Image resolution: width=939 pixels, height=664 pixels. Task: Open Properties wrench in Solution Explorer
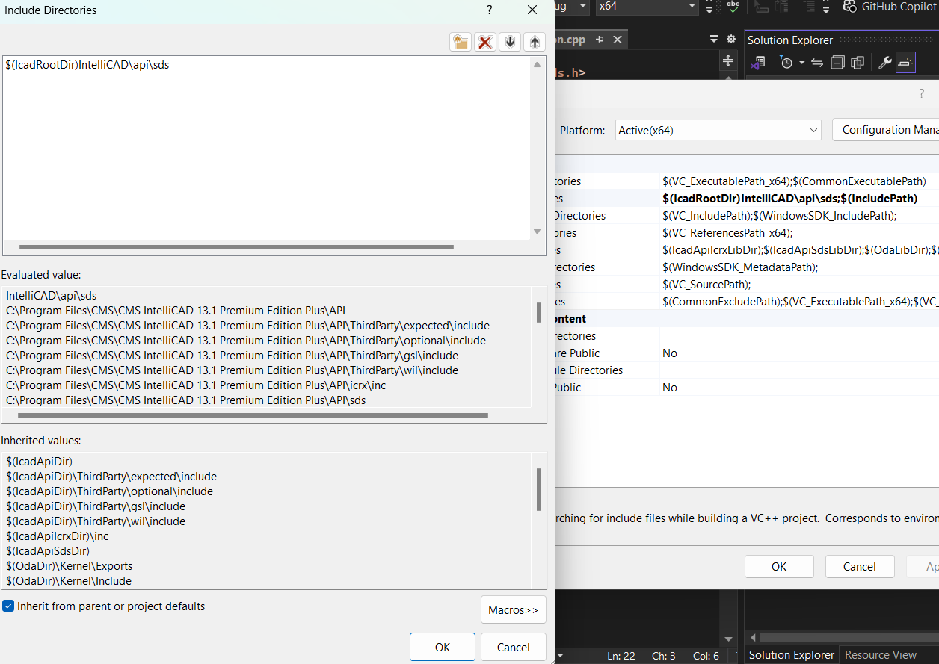pyautogui.click(x=885, y=63)
